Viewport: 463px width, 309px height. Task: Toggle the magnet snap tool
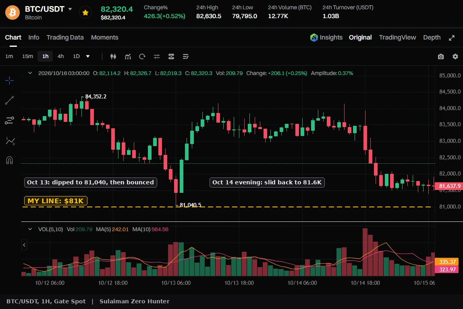pyautogui.click(x=9, y=160)
